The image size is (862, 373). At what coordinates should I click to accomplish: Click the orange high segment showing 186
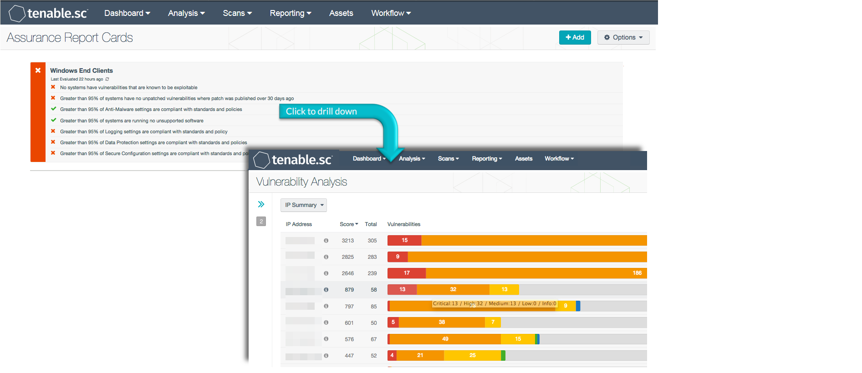(536, 273)
